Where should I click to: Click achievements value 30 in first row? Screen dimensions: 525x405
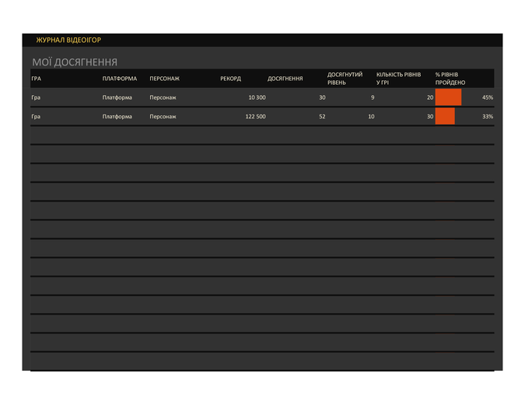[322, 97]
